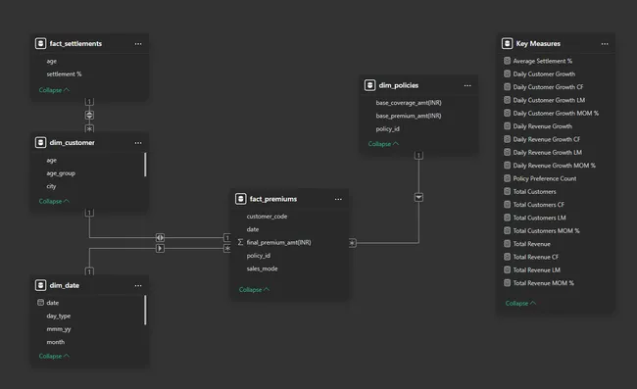Click the dim_customer field list scrollbar
637x389 pixels.
(x=145, y=165)
